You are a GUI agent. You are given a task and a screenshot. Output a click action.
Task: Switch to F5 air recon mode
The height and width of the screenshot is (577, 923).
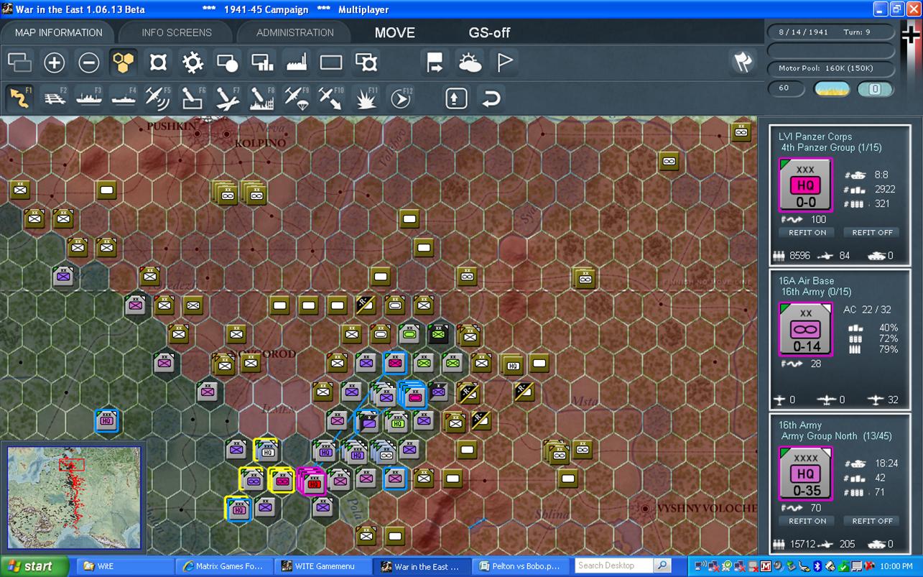tap(158, 98)
